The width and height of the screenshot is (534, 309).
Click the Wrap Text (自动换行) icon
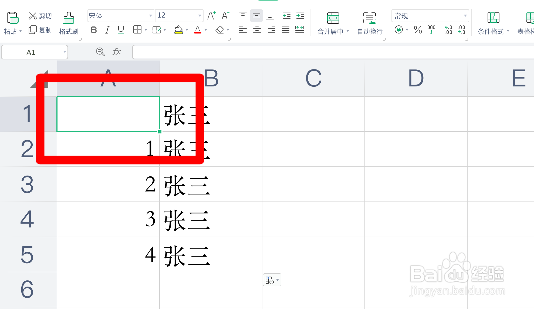(x=370, y=18)
